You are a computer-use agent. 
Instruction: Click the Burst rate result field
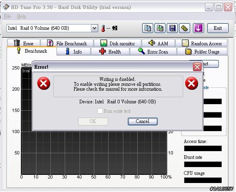tap(203, 164)
